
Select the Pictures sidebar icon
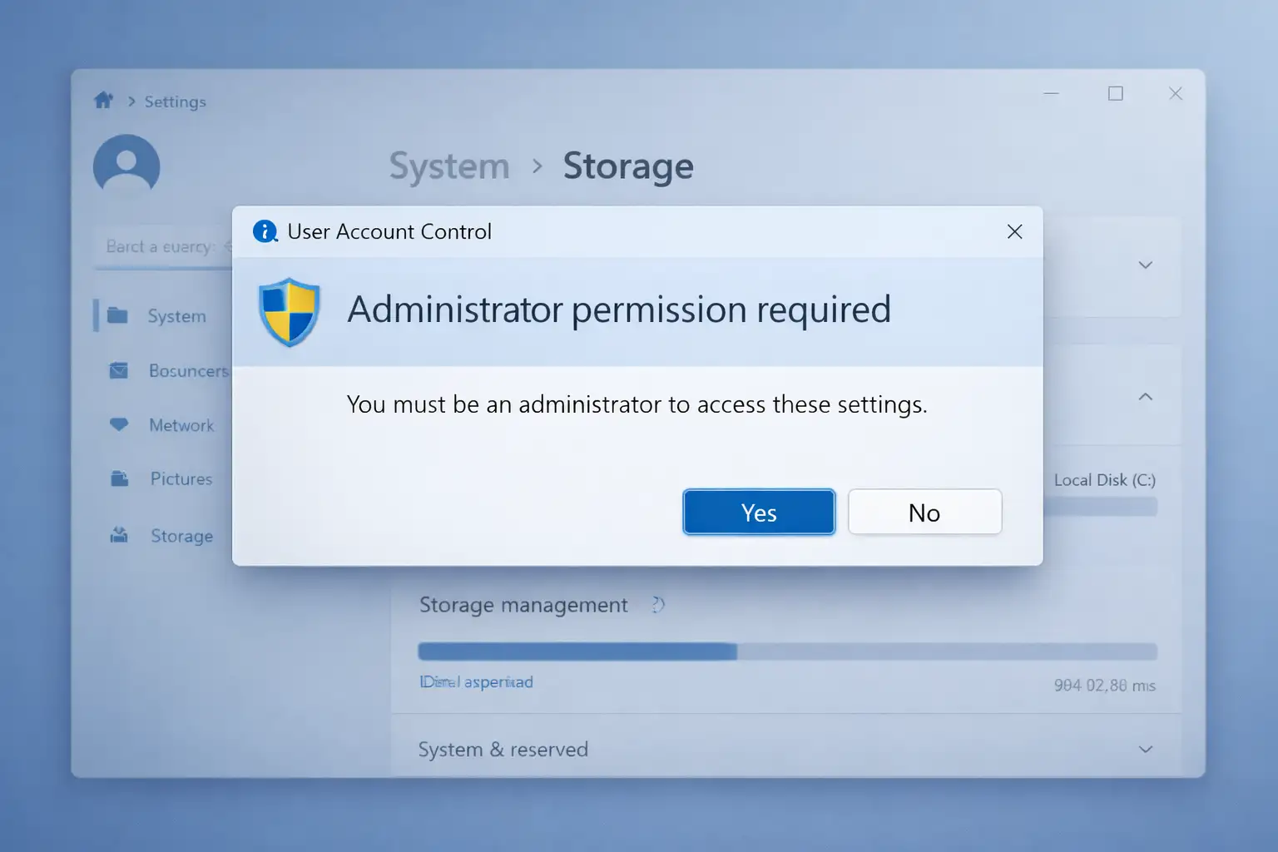pyautogui.click(x=120, y=478)
